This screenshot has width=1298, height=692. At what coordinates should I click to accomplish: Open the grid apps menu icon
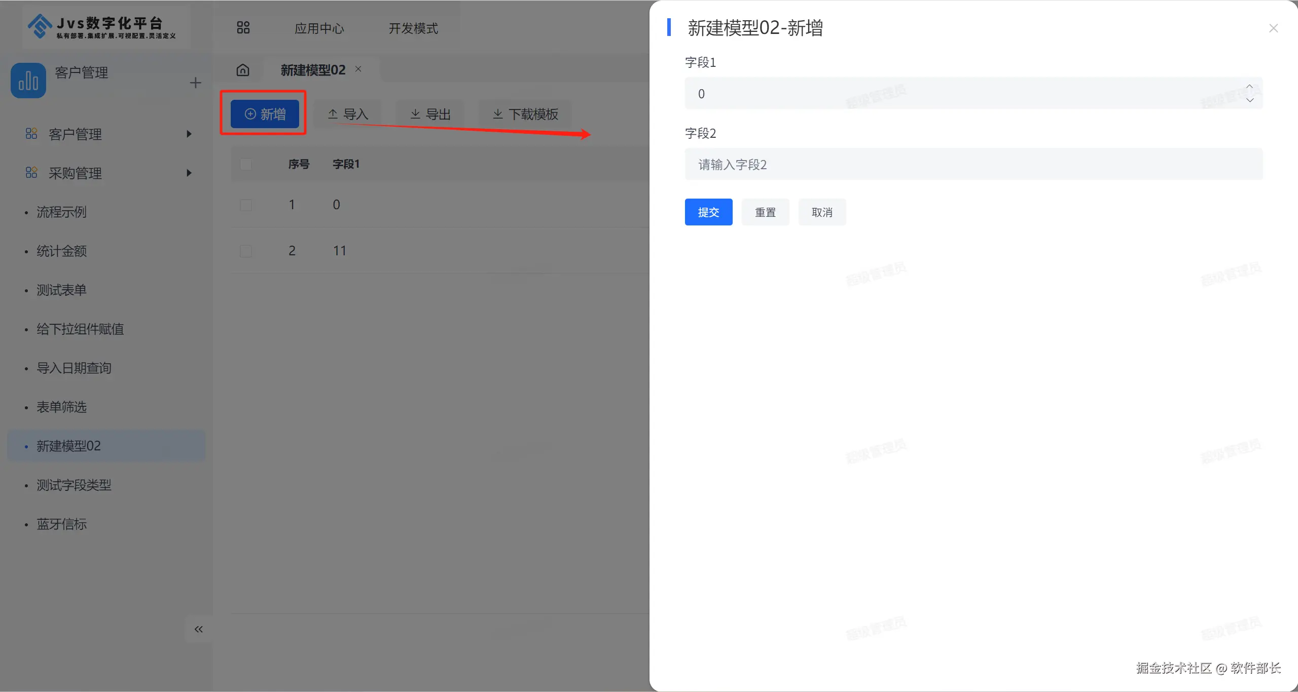tap(243, 28)
